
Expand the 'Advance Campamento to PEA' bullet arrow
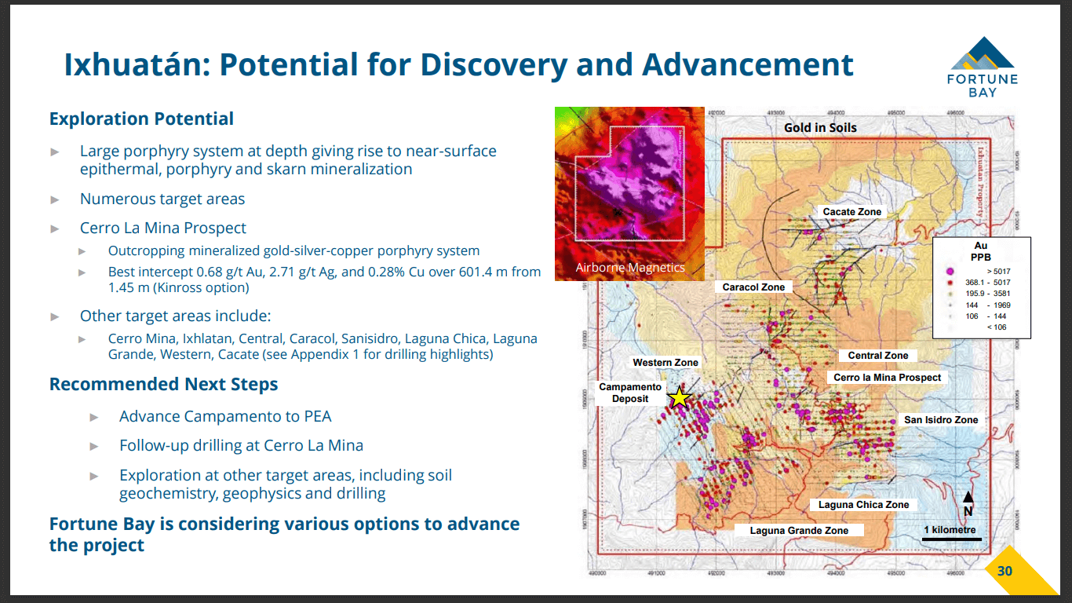coord(93,416)
